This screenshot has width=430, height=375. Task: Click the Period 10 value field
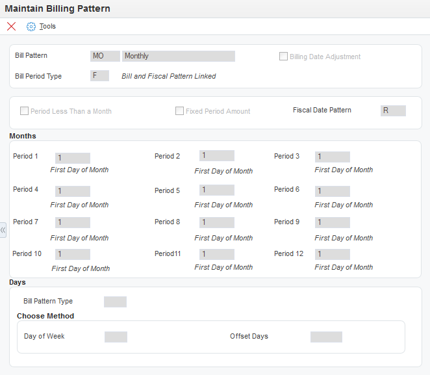pyautogui.click(x=73, y=254)
